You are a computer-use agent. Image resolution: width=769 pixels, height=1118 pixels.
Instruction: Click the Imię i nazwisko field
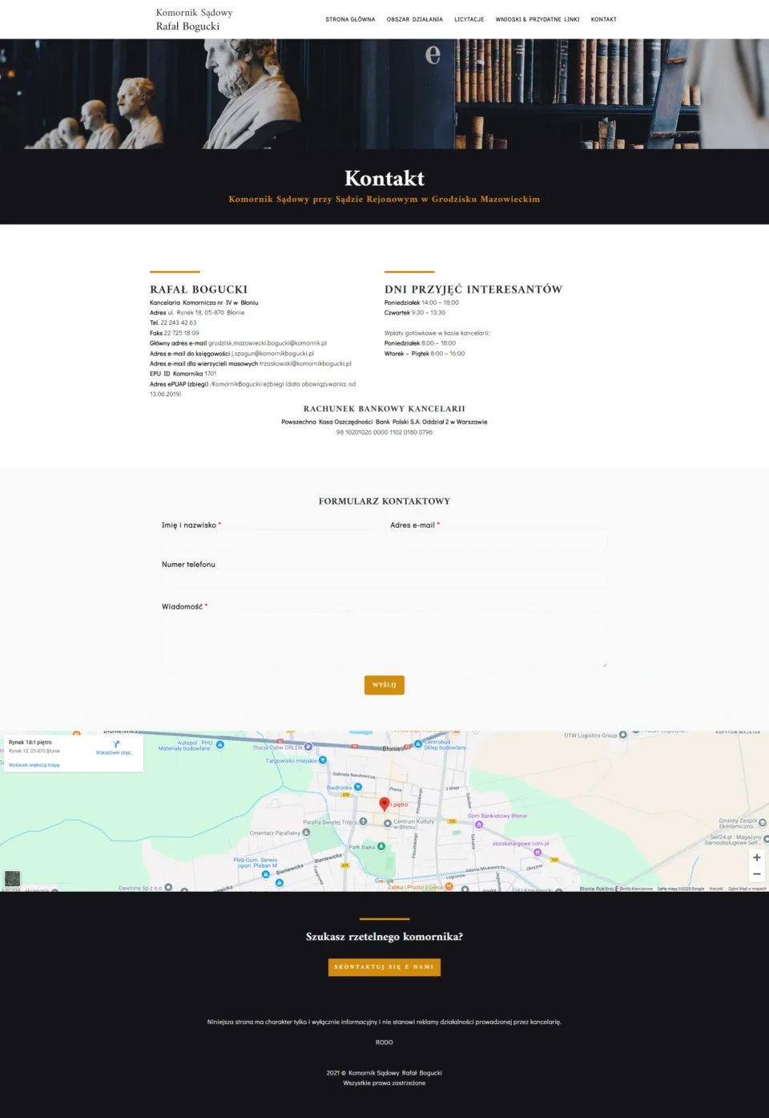click(270, 541)
